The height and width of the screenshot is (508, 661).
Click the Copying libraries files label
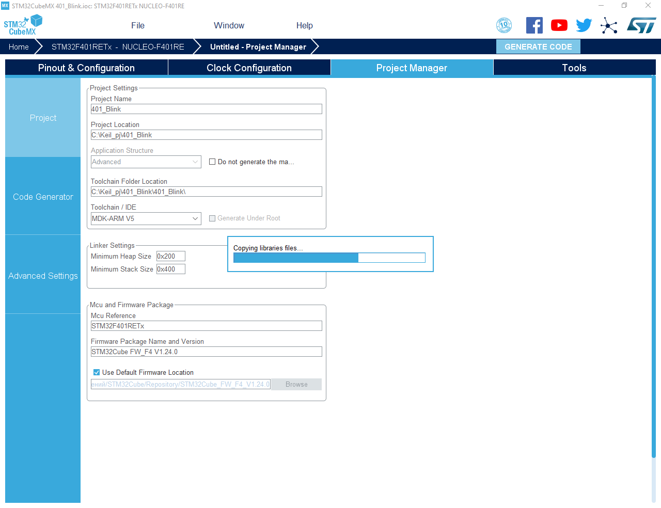point(268,248)
